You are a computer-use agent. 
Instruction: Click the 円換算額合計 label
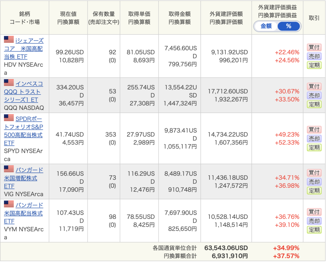180,256
